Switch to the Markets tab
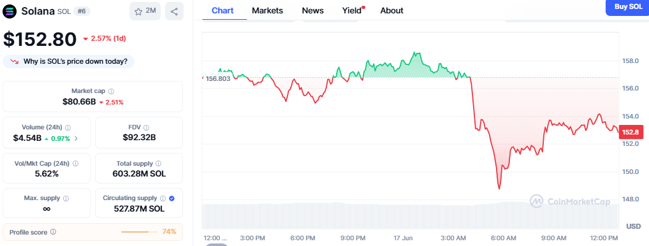Image resolution: width=649 pixels, height=246 pixels. coord(267,11)
